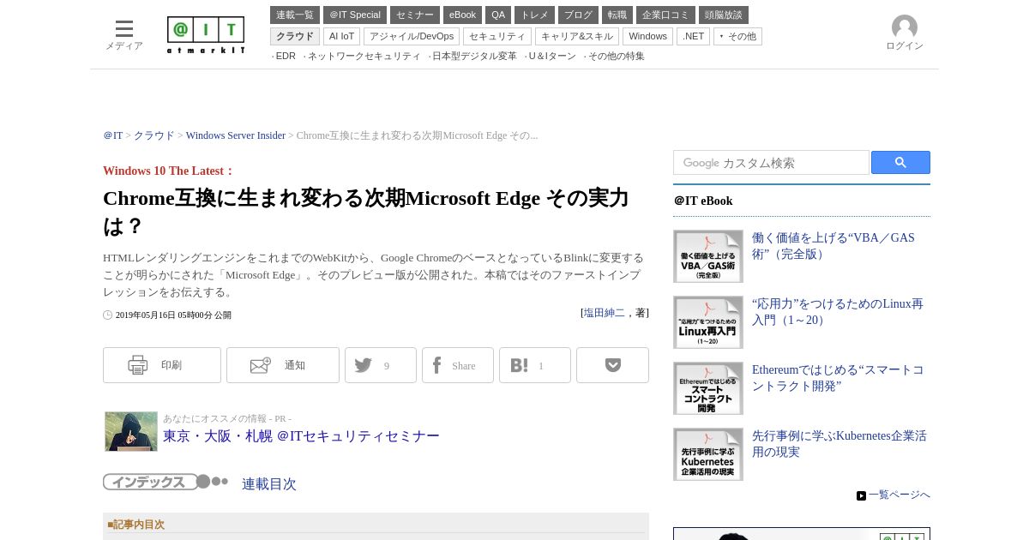Click the 記事内目次 section header
The height and width of the screenshot is (540, 1029).
click(x=136, y=525)
